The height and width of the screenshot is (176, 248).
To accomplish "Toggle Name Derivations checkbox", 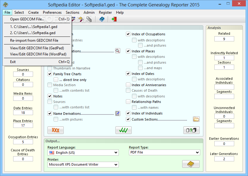I will coord(50,113).
